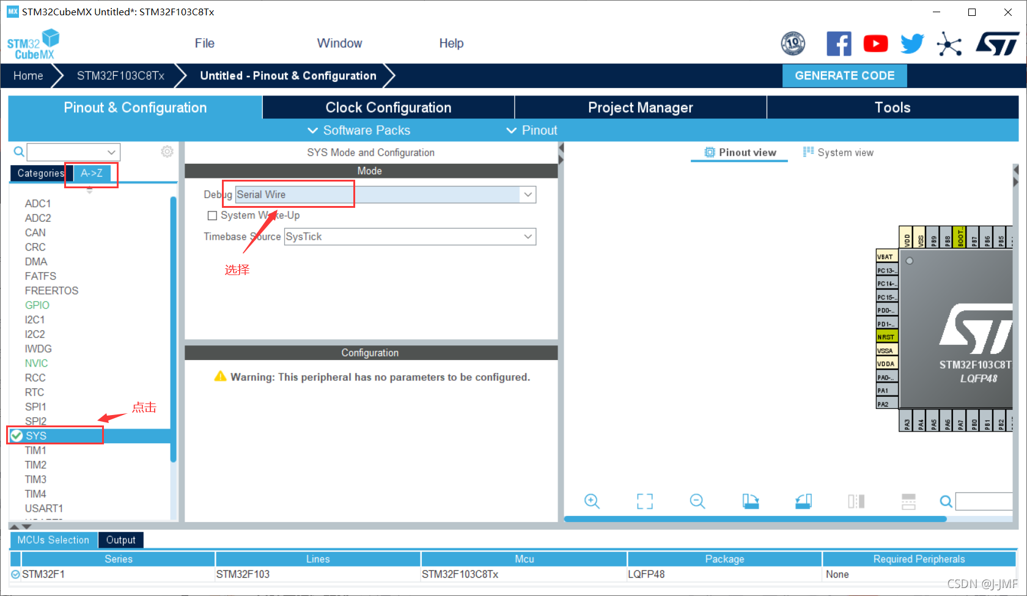Select the VBAT pin on the chip
This screenshot has width=1027, height=596.
[886, 256]
